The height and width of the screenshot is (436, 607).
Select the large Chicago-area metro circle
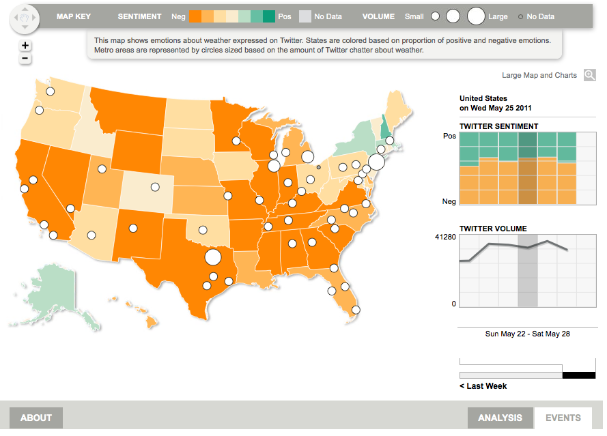click(x=274, y=166)
